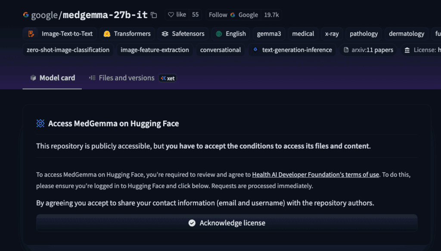The height and width of the screenshot is (251, 441).
Task: Click the 19.7k followers count
Action: click(271, 15)
